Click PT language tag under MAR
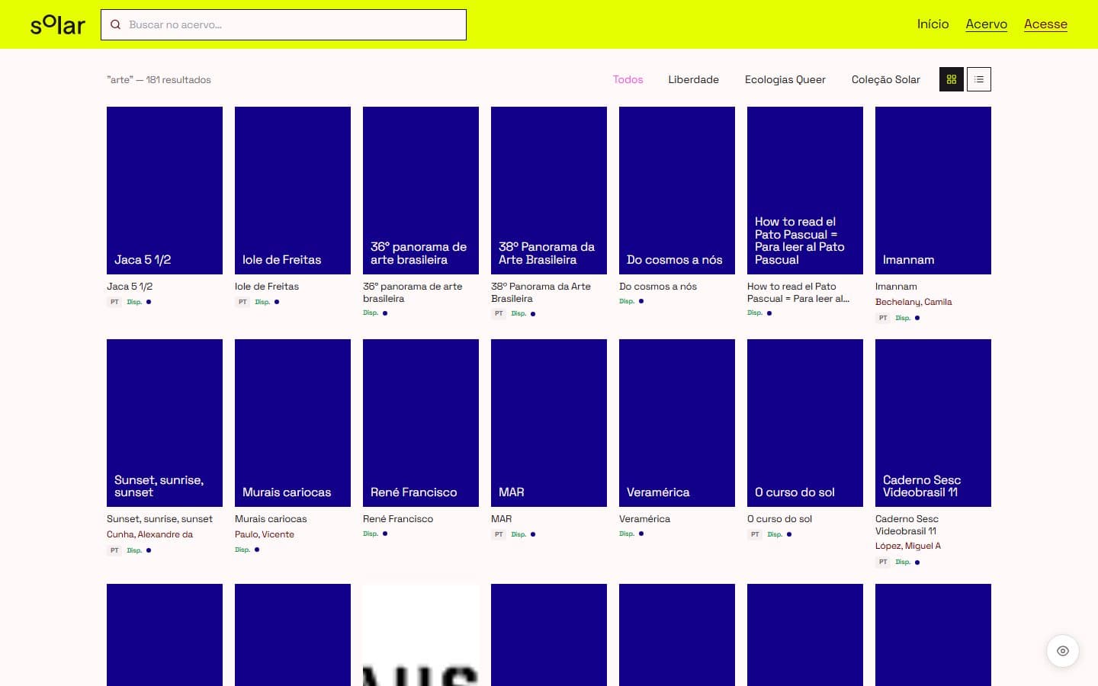 click(x=499, y=534)
